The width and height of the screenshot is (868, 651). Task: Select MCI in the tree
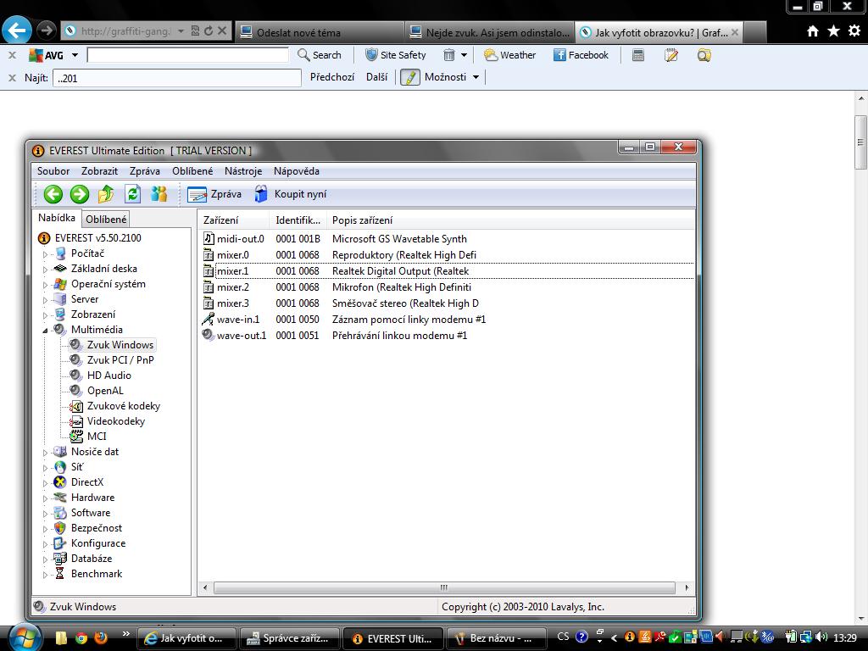[97, 437]
